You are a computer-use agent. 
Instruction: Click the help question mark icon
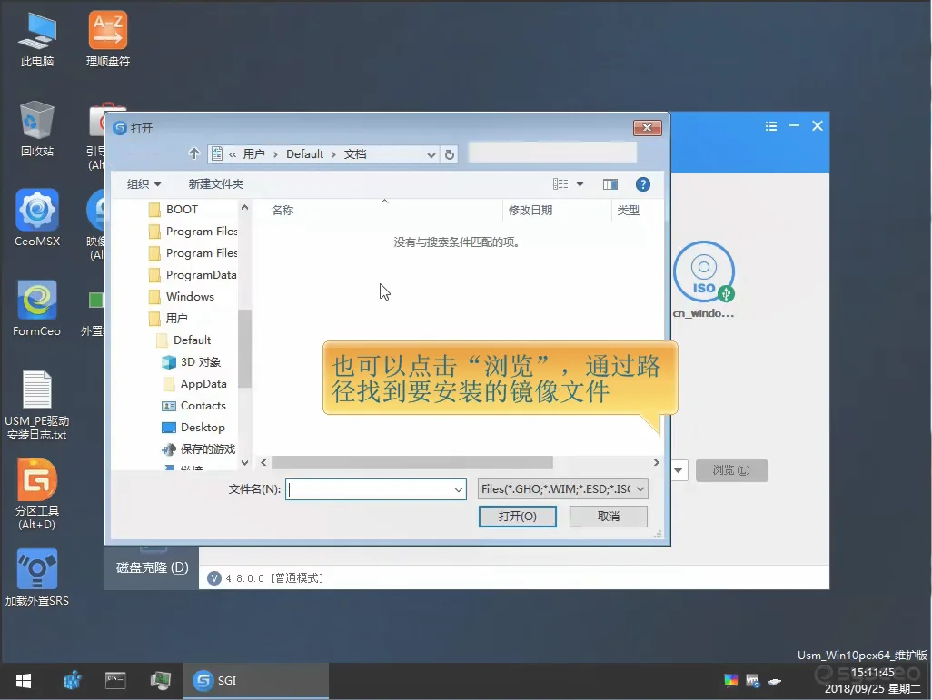click(642, 184)
